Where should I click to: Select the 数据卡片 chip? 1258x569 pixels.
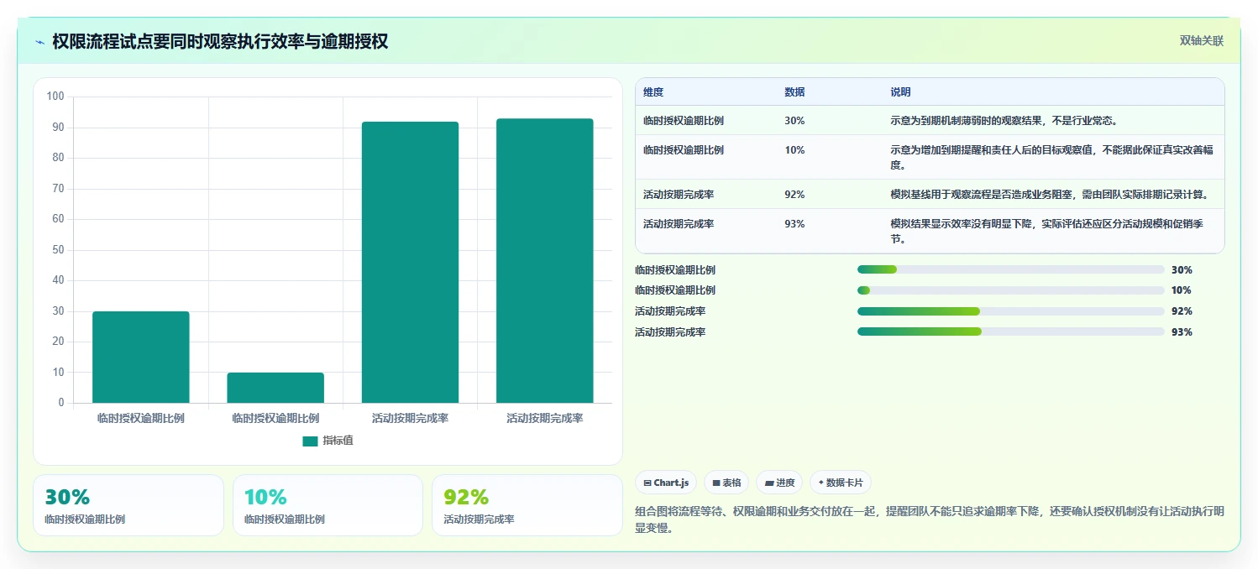(841, 483)
